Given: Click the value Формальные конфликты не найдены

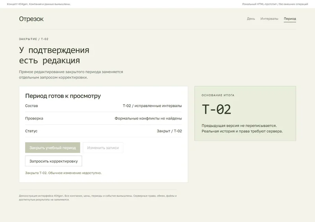Looking at the screenshot, I should click(148, 118).
